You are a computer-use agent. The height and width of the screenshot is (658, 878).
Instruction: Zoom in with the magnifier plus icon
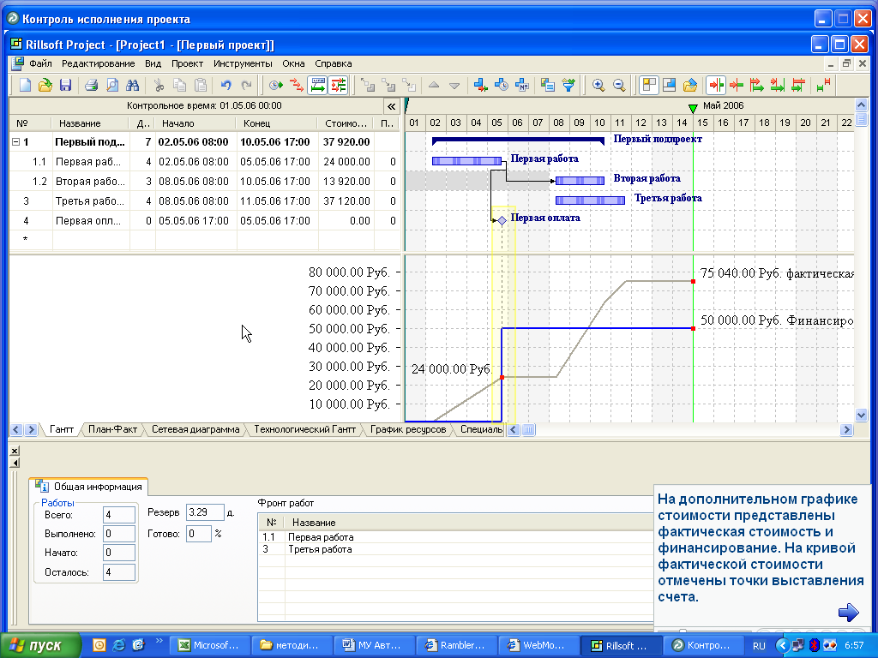pyautogui.click(x=598, y=85)
